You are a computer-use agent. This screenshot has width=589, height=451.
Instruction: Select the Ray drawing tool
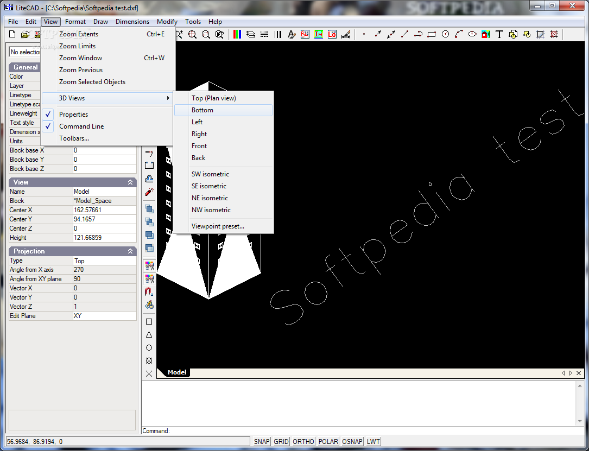pyautogui.click(x=377, y=35)
